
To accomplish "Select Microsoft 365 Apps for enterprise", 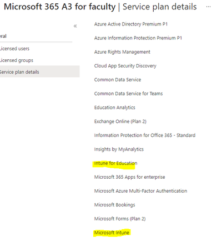I will [129, 177].
